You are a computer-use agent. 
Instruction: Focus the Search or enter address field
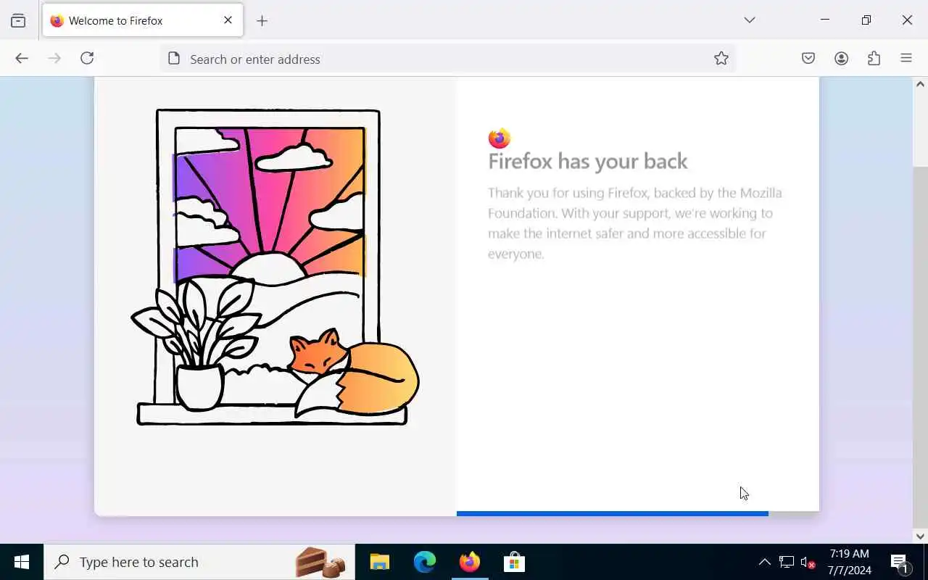click(448, 59)
